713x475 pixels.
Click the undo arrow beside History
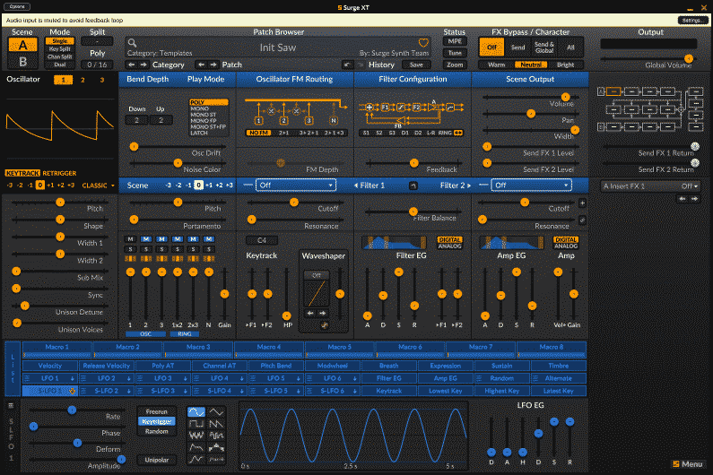(347, 65)
